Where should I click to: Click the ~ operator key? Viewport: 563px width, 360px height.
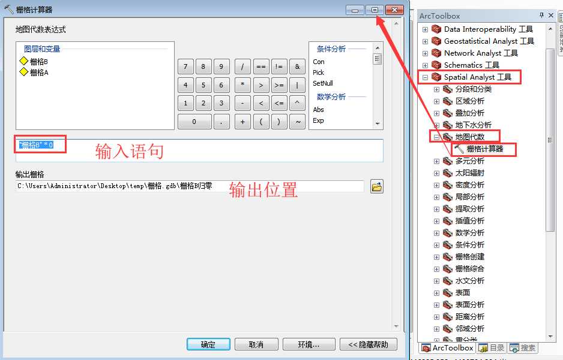[298, 122]
